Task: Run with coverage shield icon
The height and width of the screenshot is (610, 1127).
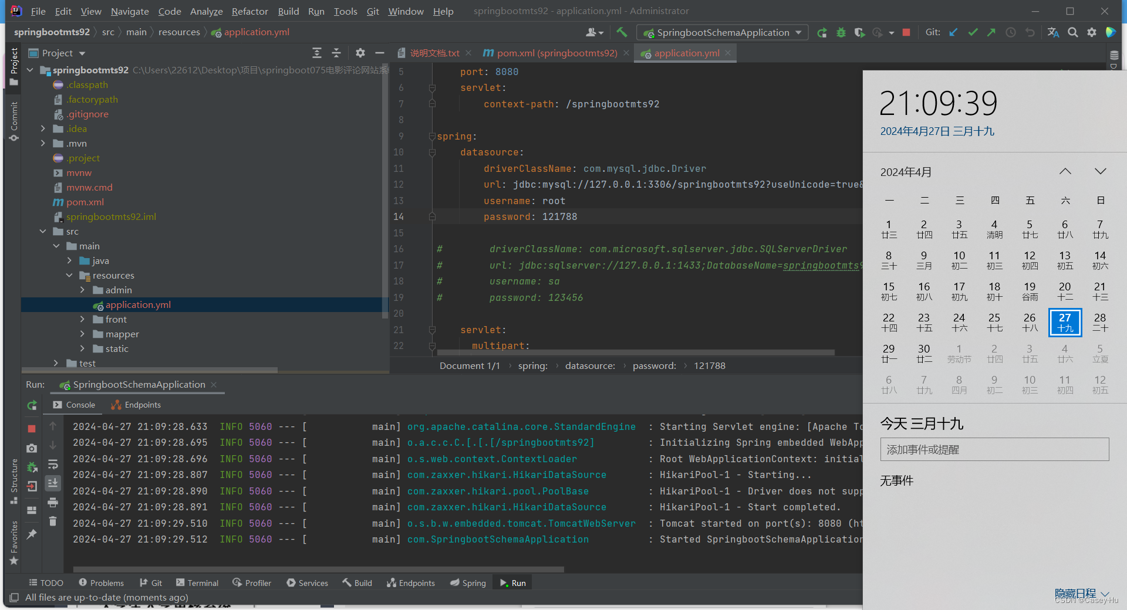Action: click(860, 32)
